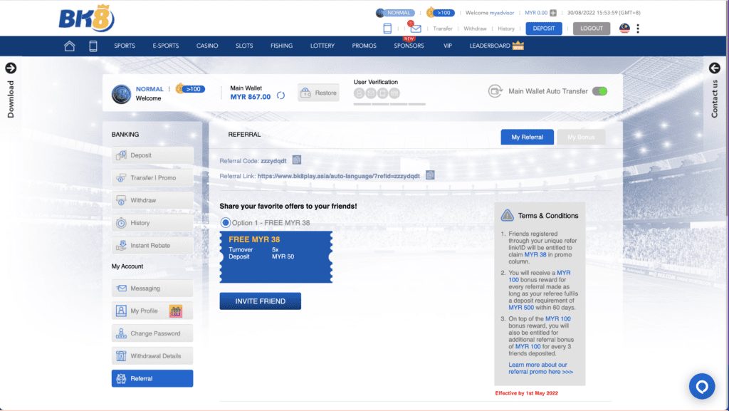
Task: Expand the Download side panel arrow
Action: pos(11,68)
